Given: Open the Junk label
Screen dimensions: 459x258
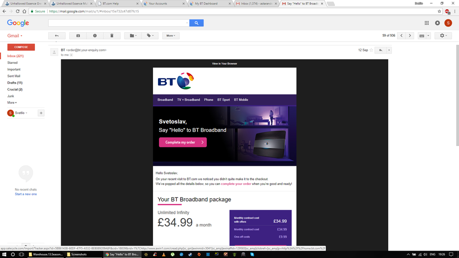Looking at the screenshot, I should pos(11,96).
